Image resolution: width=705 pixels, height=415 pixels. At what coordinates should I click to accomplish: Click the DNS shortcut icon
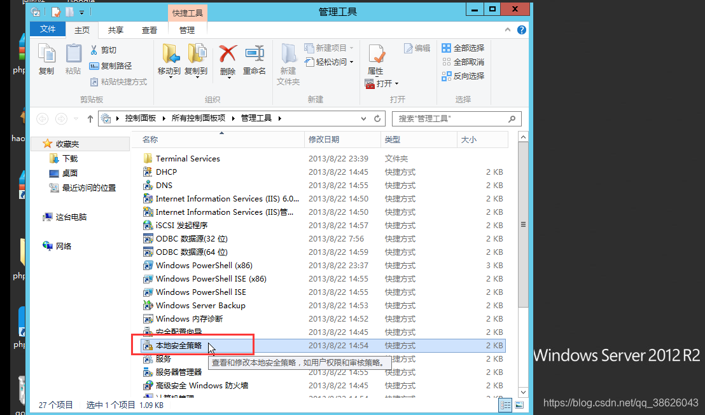(x=148, y=186)
